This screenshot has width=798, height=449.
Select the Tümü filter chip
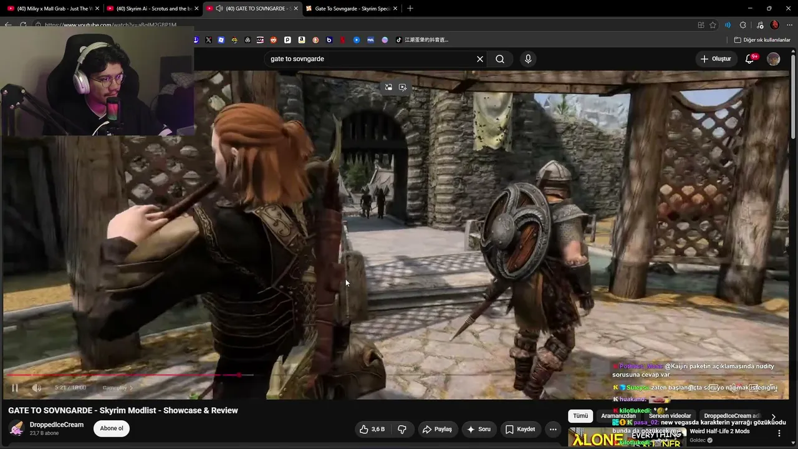[x=580, y=416]
